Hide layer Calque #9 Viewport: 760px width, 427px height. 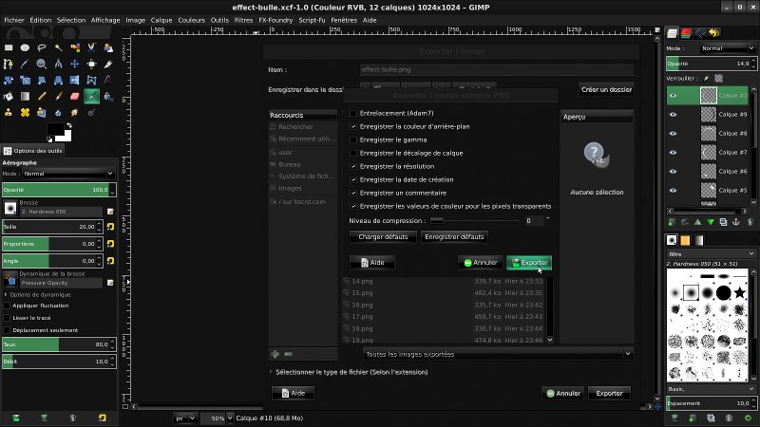point(673,114)
